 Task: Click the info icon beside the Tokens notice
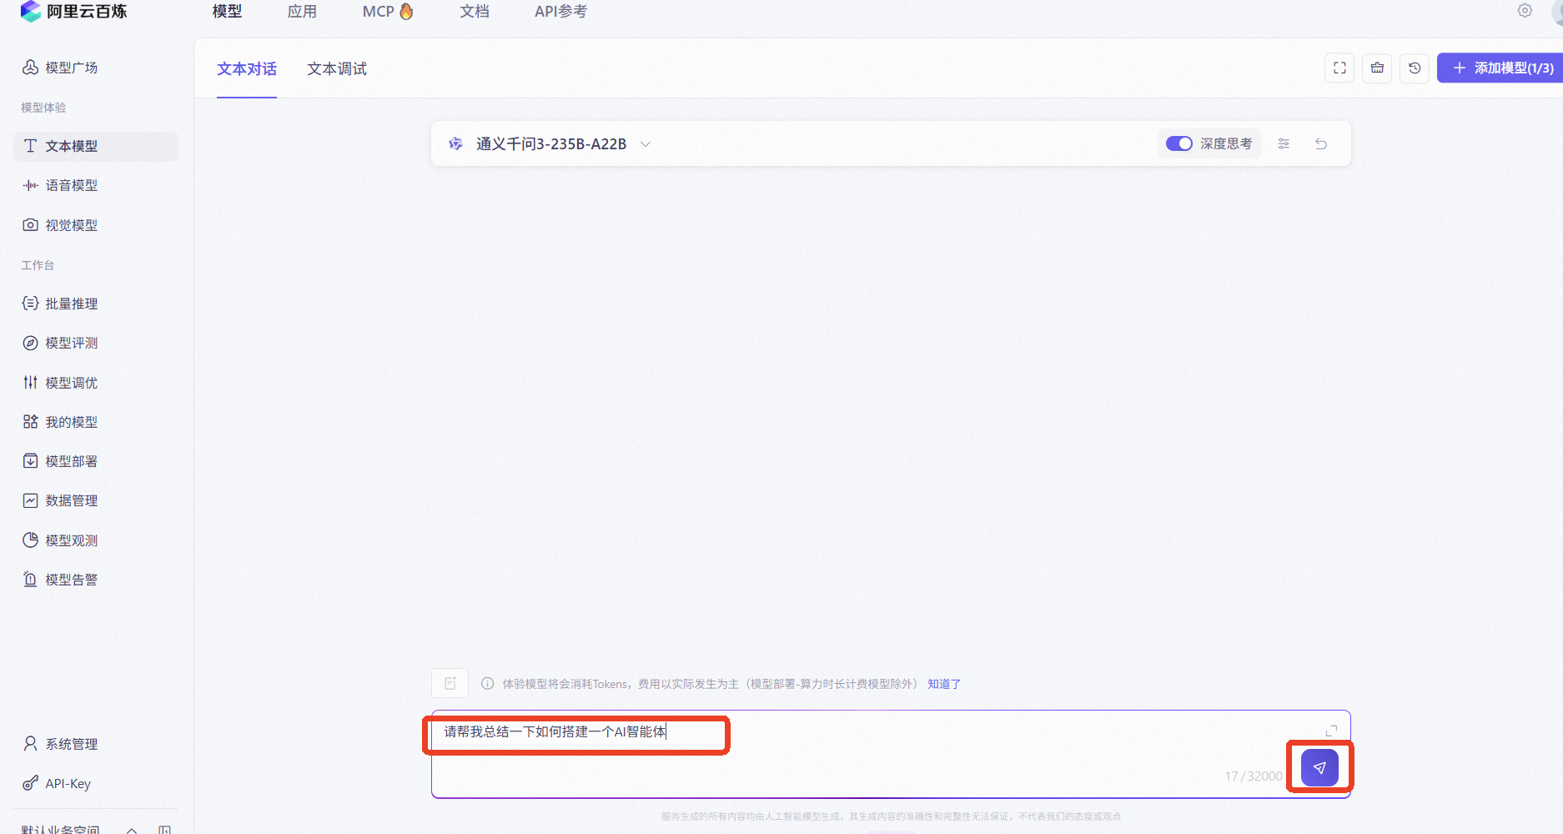[x=487, y=684]
